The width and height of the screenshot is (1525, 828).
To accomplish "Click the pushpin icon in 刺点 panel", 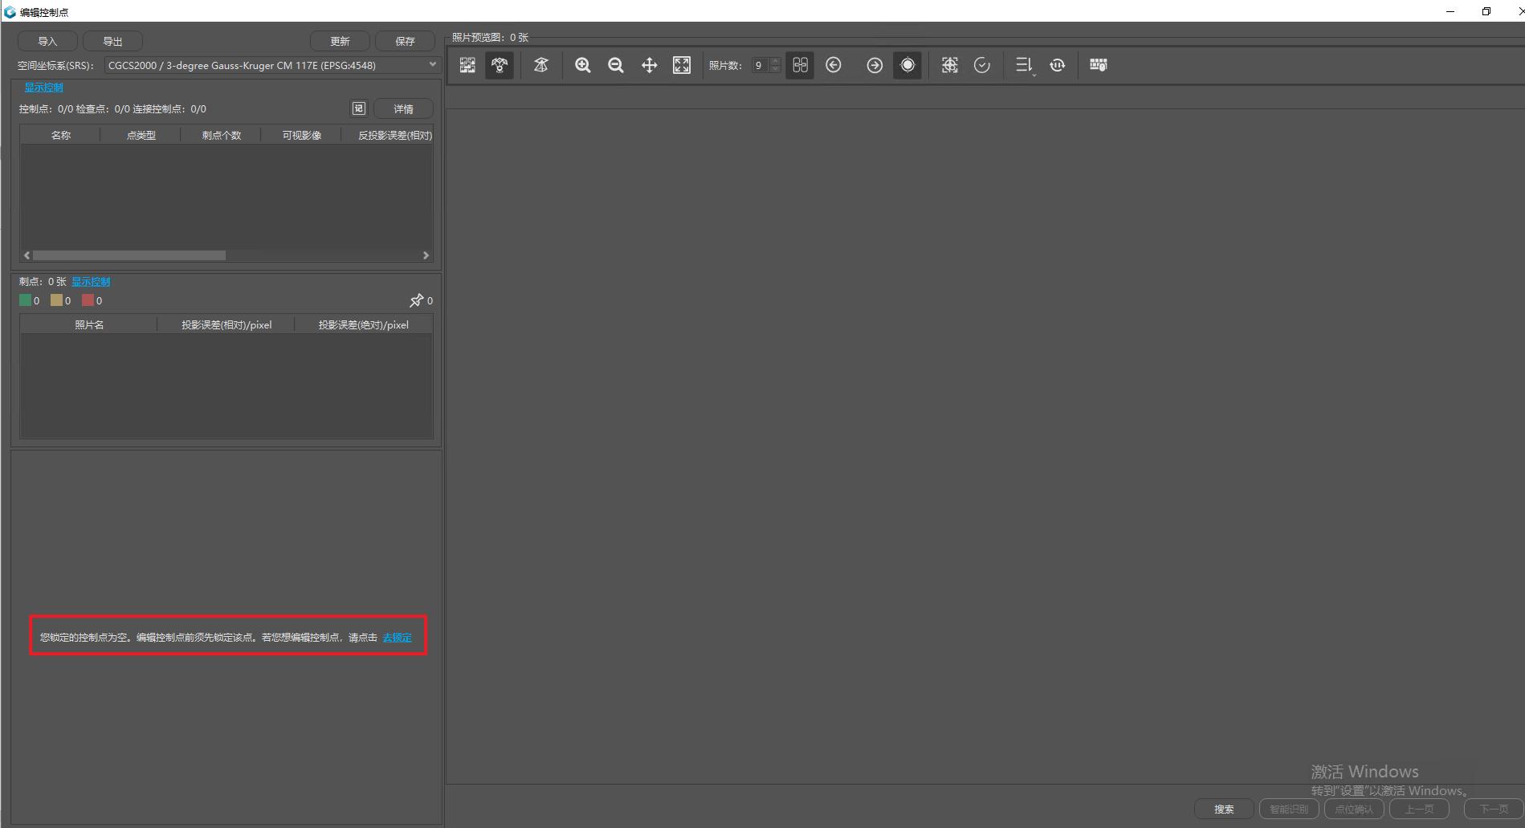I will pyautogui.click(x=416, y=300).
